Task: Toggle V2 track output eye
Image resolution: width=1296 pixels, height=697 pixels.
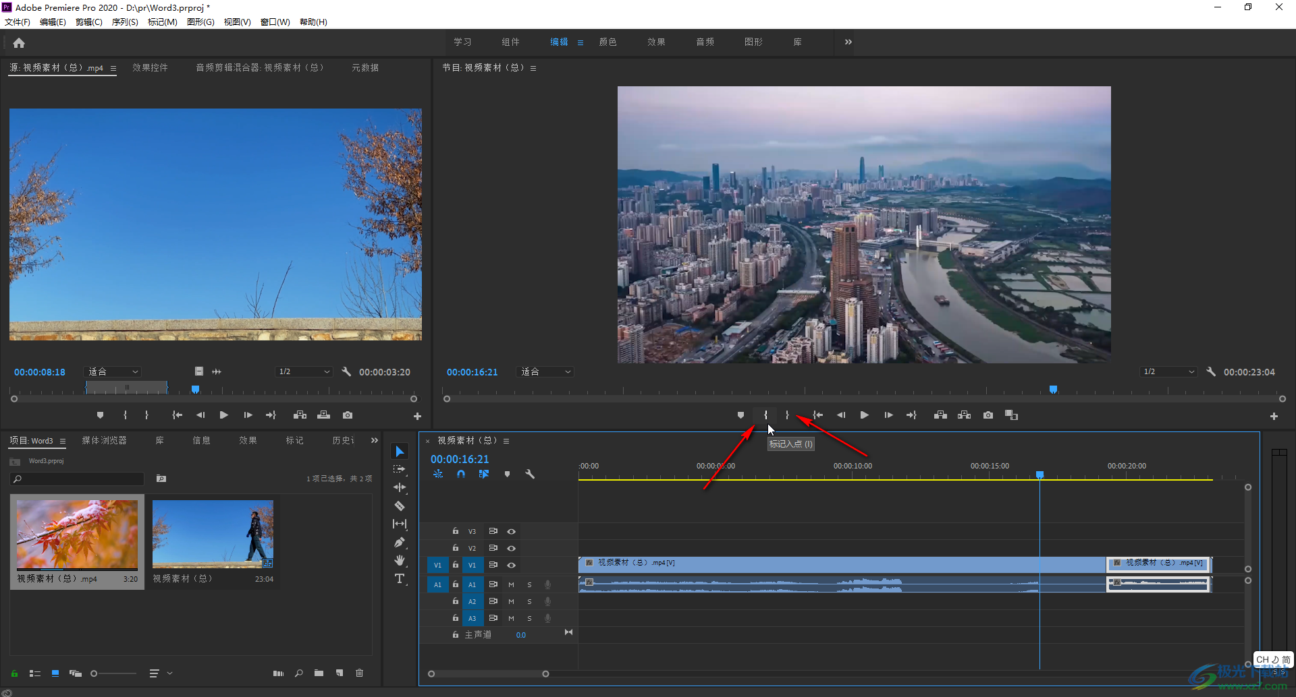Action: click(512, 548)
